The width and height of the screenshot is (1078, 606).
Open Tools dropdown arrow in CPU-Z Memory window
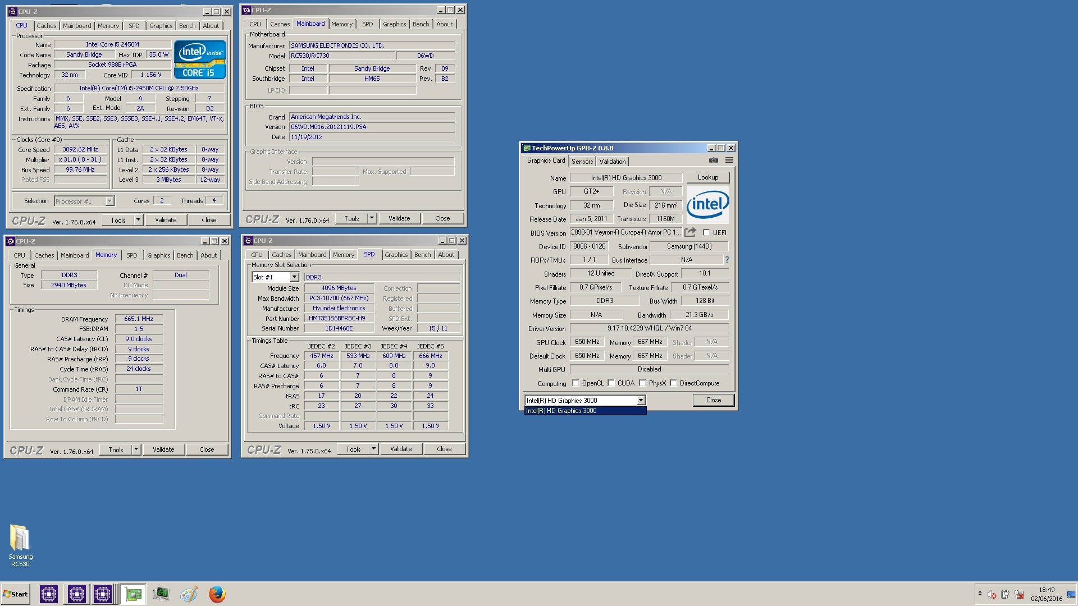click(x=136, y=449)
